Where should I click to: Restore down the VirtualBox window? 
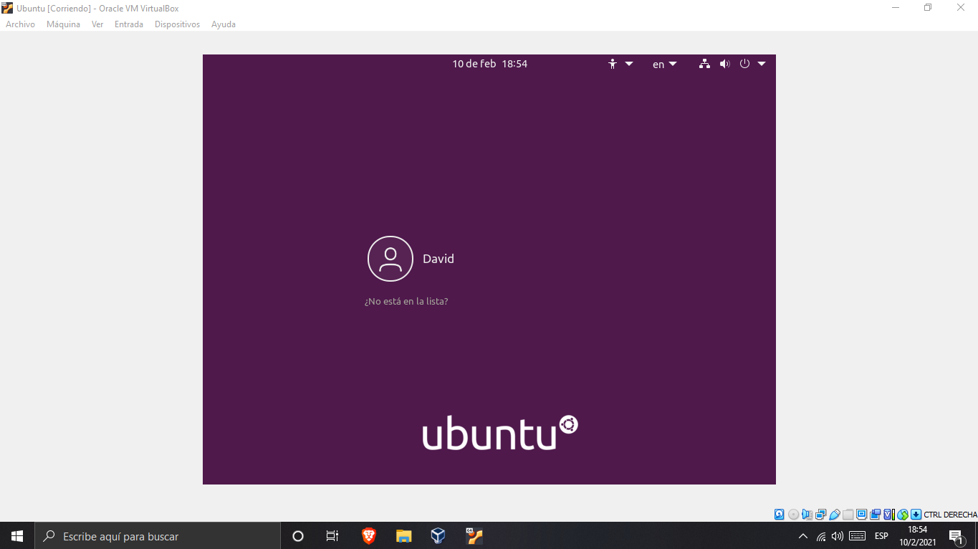[x=928, y=7]
